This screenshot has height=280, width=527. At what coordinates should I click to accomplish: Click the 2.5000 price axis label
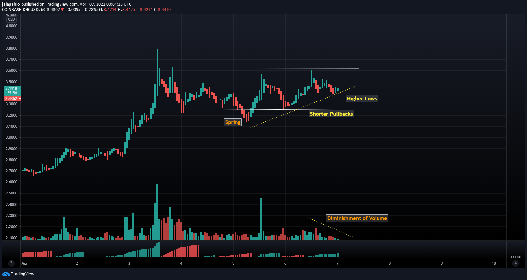[11, 193]
